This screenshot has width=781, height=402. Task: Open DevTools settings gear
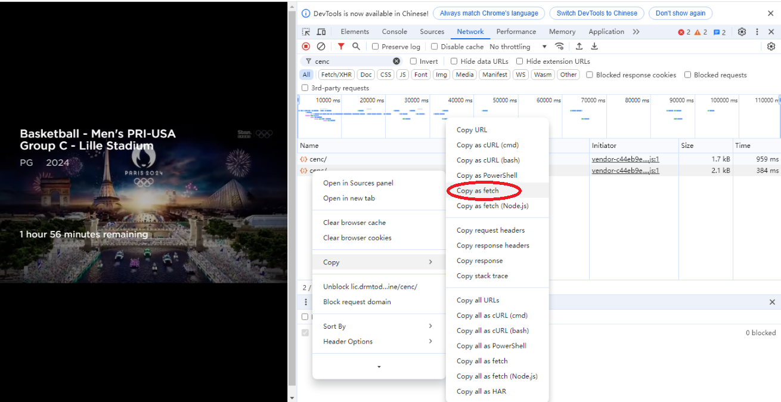[x=742, y=32]
